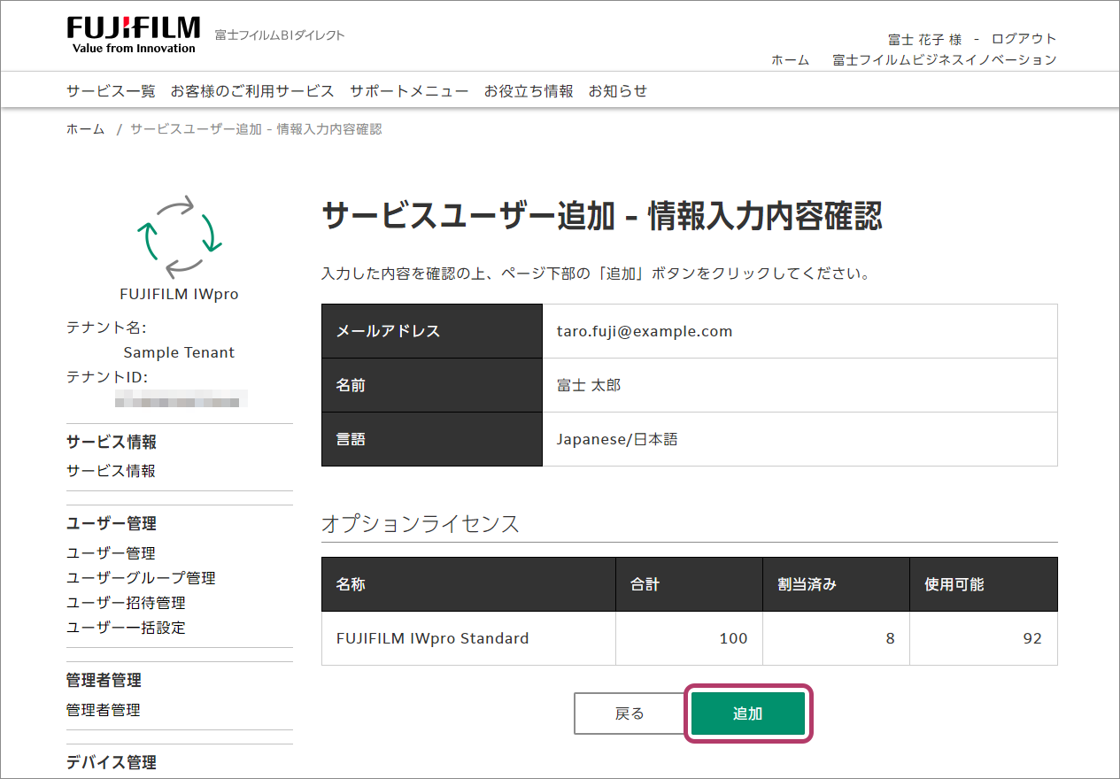Click the 合計 value 100
Viewport: 1120px width, 779px height.
(x=733, y=638)
